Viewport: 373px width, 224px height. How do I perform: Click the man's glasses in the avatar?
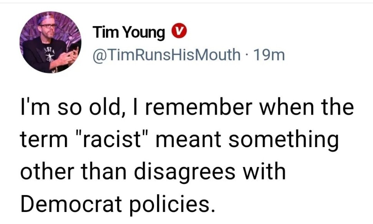(x=48, y=26)
